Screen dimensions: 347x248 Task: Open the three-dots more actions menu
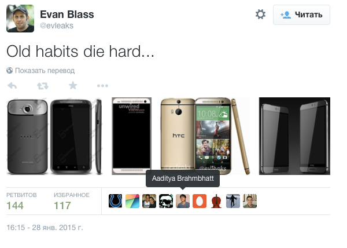coord(103,86)
